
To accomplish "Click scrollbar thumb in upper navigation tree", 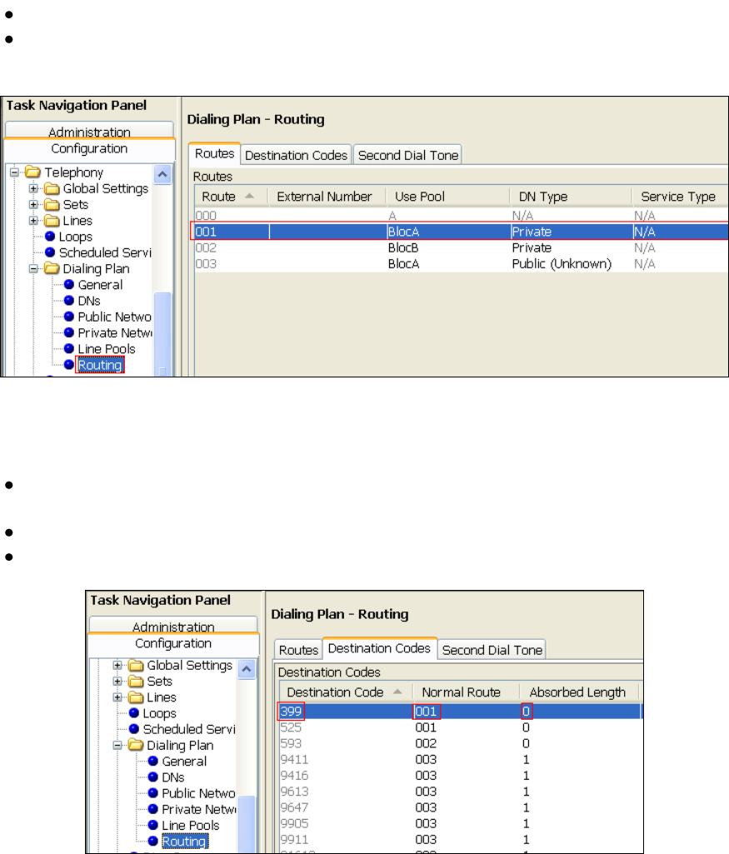I will (x=162, y=333).
